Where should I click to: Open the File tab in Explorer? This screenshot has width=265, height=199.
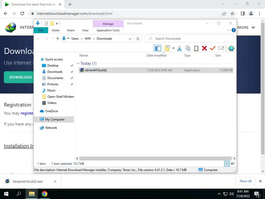click(x=41, y=30)
